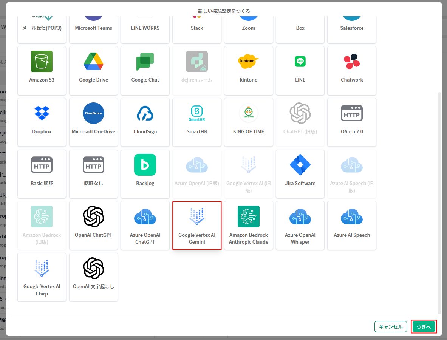Pick the Microsoft OneDrive icon
Image resolution: width=447 pixels, height=340 pixels.
coord(93,113)
